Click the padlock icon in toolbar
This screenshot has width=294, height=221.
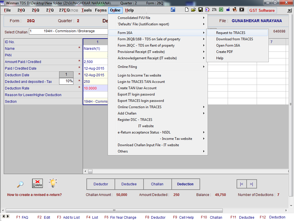(228, 10)
